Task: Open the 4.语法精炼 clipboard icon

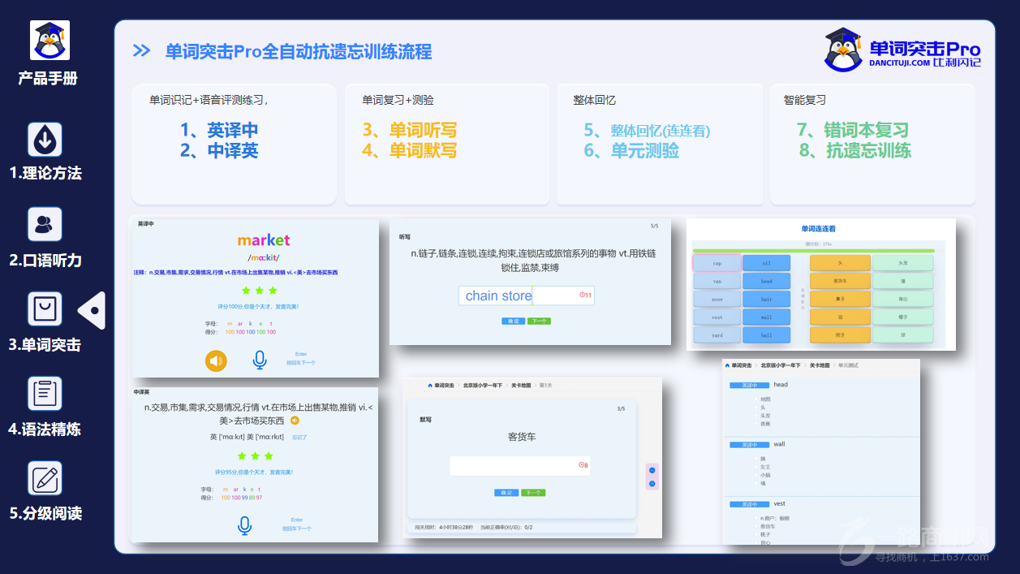Action: click(x=45, y=394)
